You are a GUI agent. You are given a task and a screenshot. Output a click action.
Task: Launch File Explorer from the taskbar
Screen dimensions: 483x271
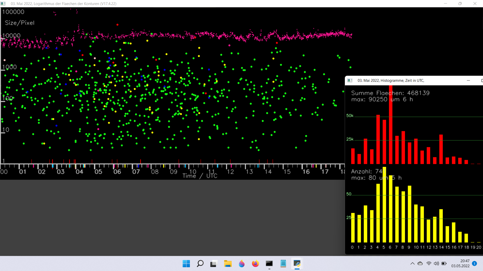(228, 264)
